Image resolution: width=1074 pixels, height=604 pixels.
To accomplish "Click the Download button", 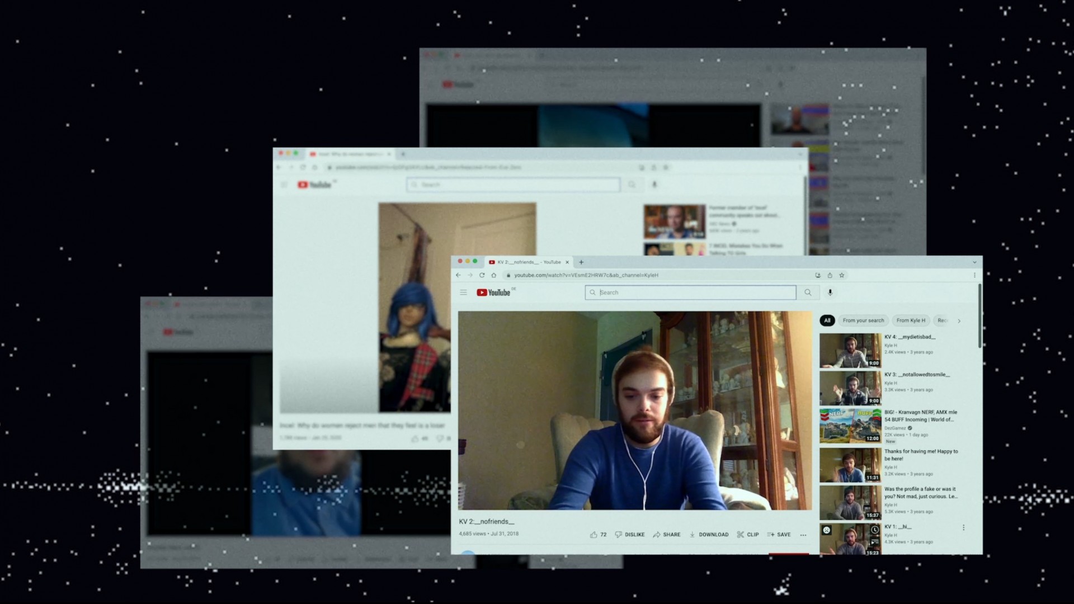I will pyautogui.click(x=709, y=535).
